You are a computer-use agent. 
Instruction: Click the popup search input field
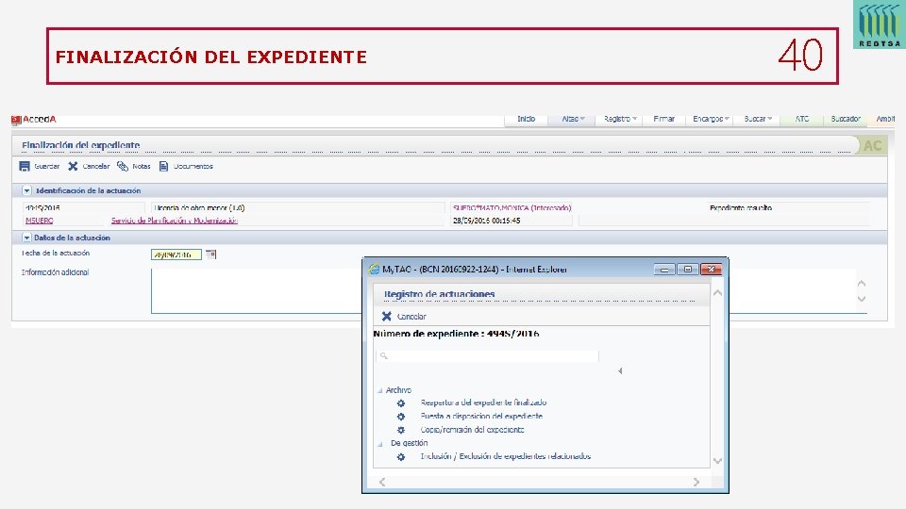pos(487,356)
